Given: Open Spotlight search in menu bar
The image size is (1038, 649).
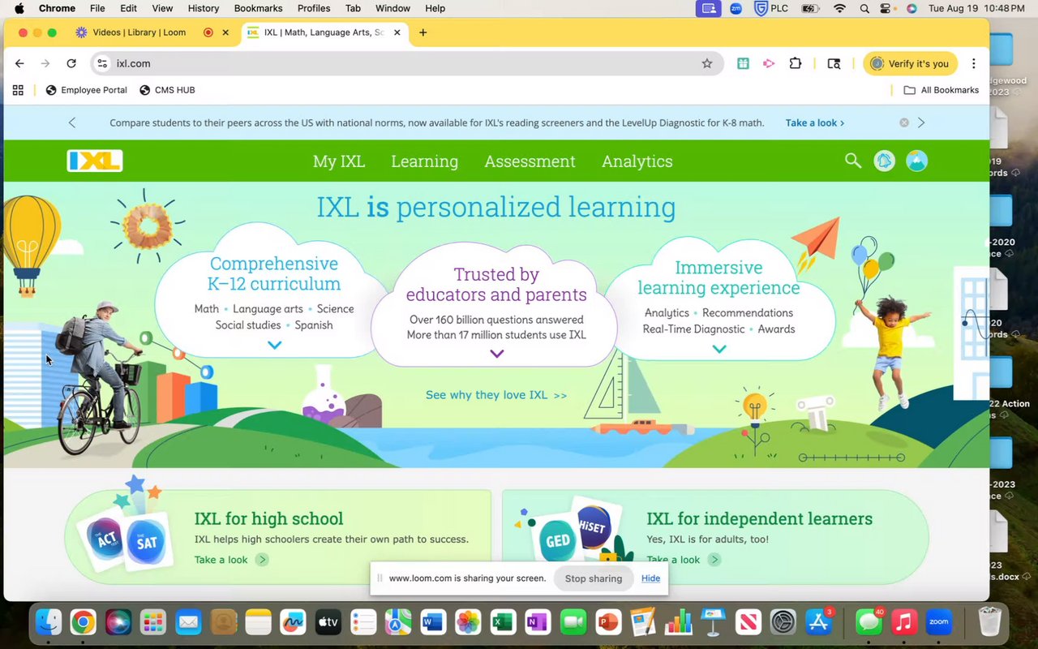Looking at the screenshot, I should pyautogui.click(x=864, y=8).
